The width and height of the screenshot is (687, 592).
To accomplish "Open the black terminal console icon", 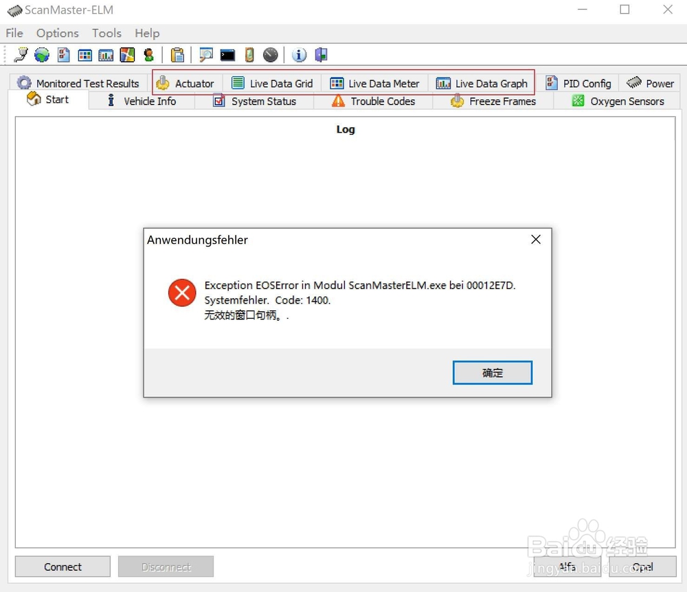I will coord(227,55).
